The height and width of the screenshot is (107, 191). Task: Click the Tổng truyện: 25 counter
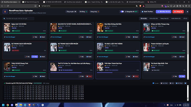pos(71,12)
